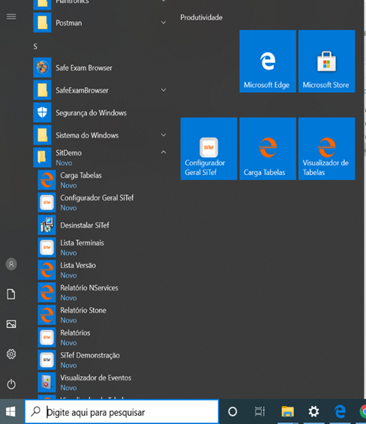Collapse the SitDemo folder chevron
This screenshot has width=366, height=424.
pyautogui.click(x=163, y=152)
